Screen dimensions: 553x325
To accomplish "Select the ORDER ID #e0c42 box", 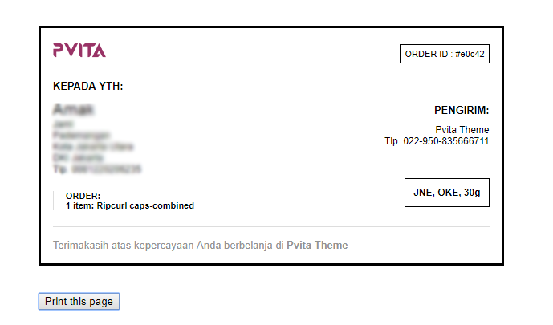I will tap(444, 54).
